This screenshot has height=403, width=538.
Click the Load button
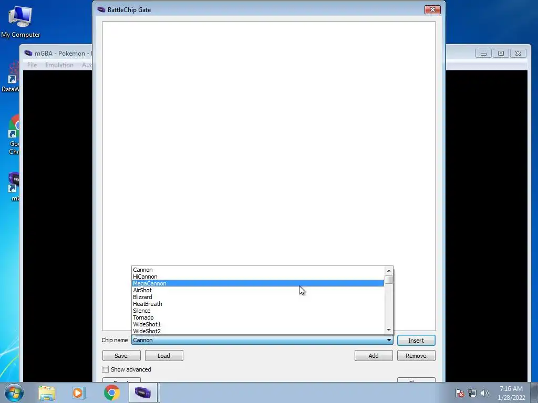pyautogui.click(x=164, y=356)
